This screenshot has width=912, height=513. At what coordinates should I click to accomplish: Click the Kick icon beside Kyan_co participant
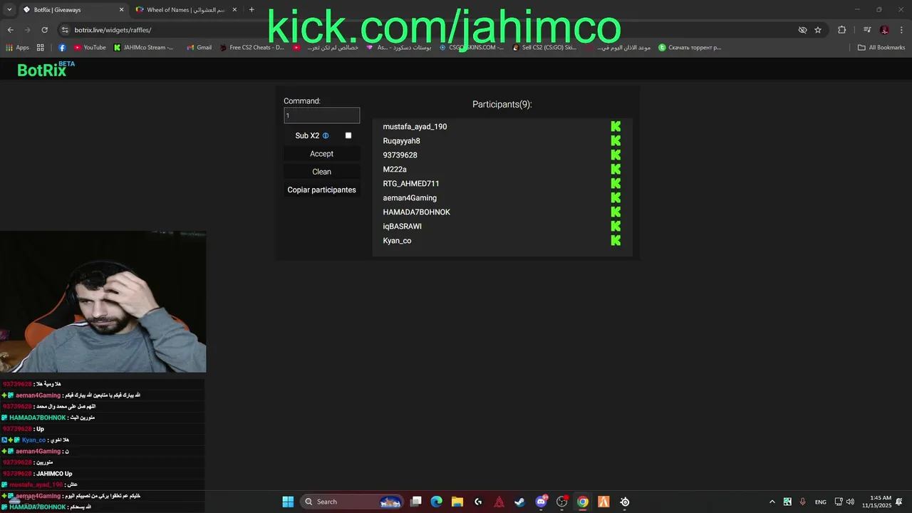[616, 241]
